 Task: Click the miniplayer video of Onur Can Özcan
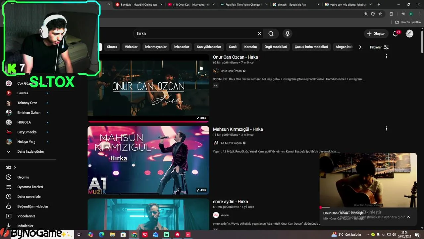click(368, 180)
